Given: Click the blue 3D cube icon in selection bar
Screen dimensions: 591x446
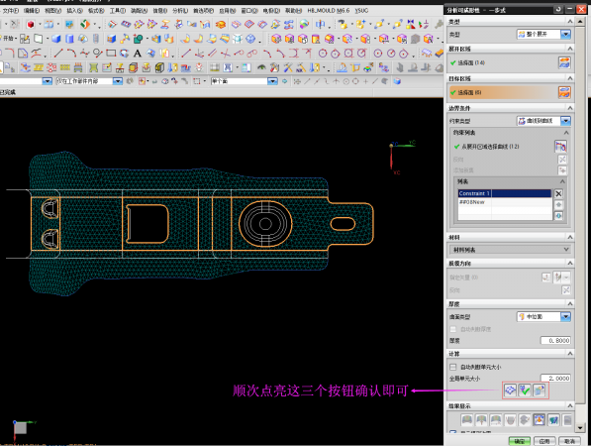Looking at the screenshot, I should [x=397, y=81].
